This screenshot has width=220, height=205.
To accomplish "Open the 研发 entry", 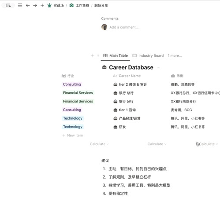I will [122, 127].
